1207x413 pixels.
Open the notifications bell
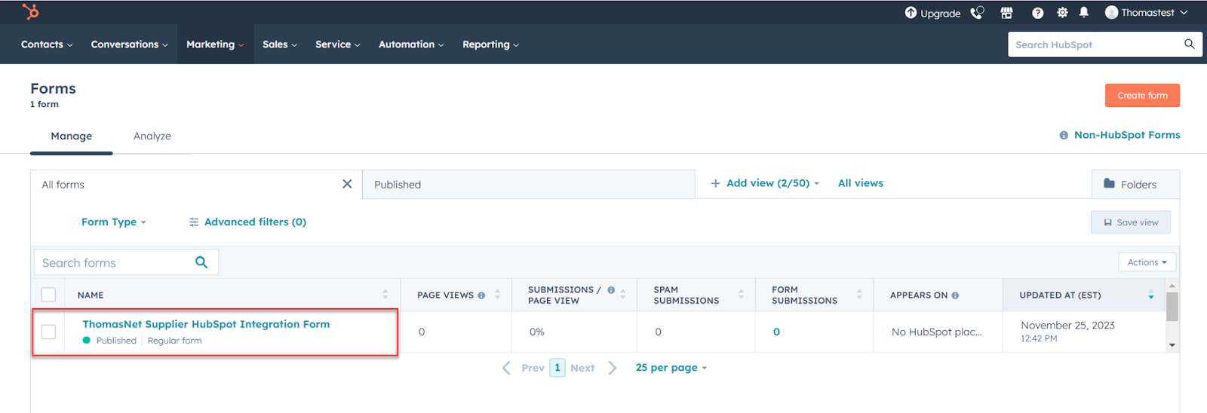coord(1084,13)
